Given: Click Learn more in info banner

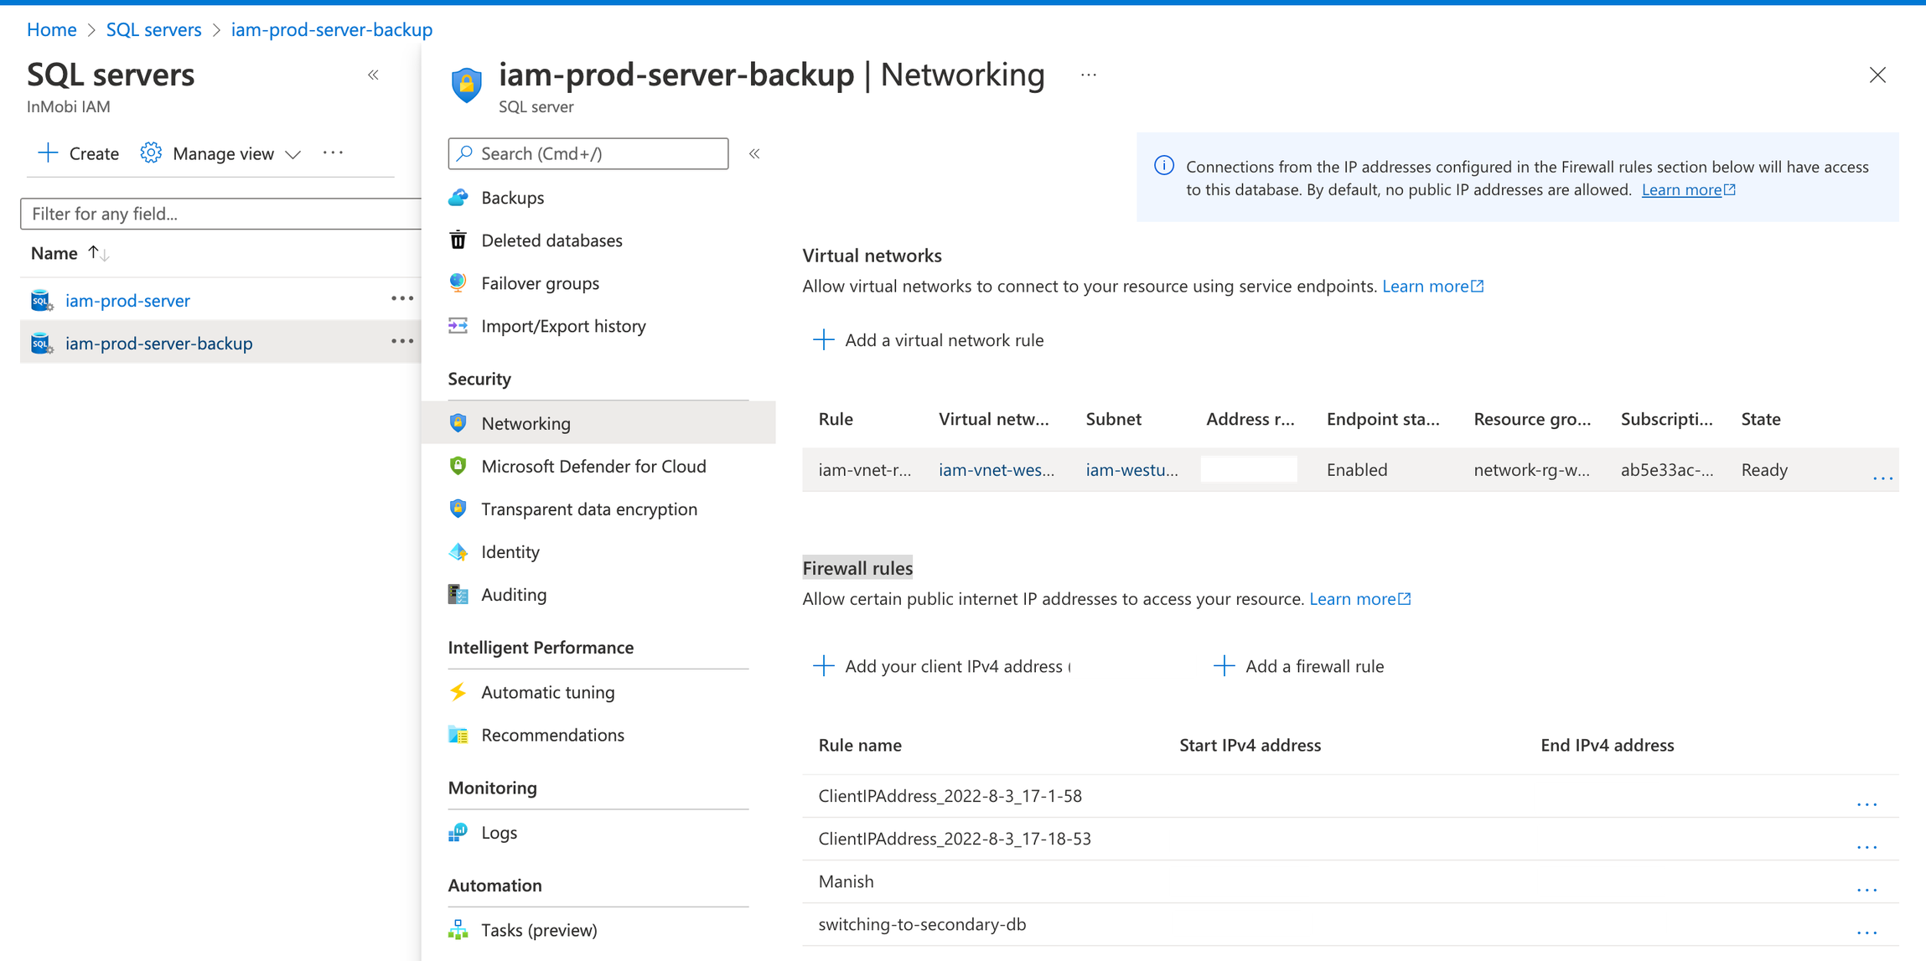Looking at the screenshot, I should coord(1688,189).
